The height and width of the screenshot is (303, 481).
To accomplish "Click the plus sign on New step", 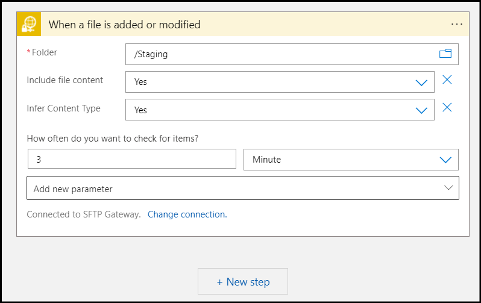I will 219,282.
